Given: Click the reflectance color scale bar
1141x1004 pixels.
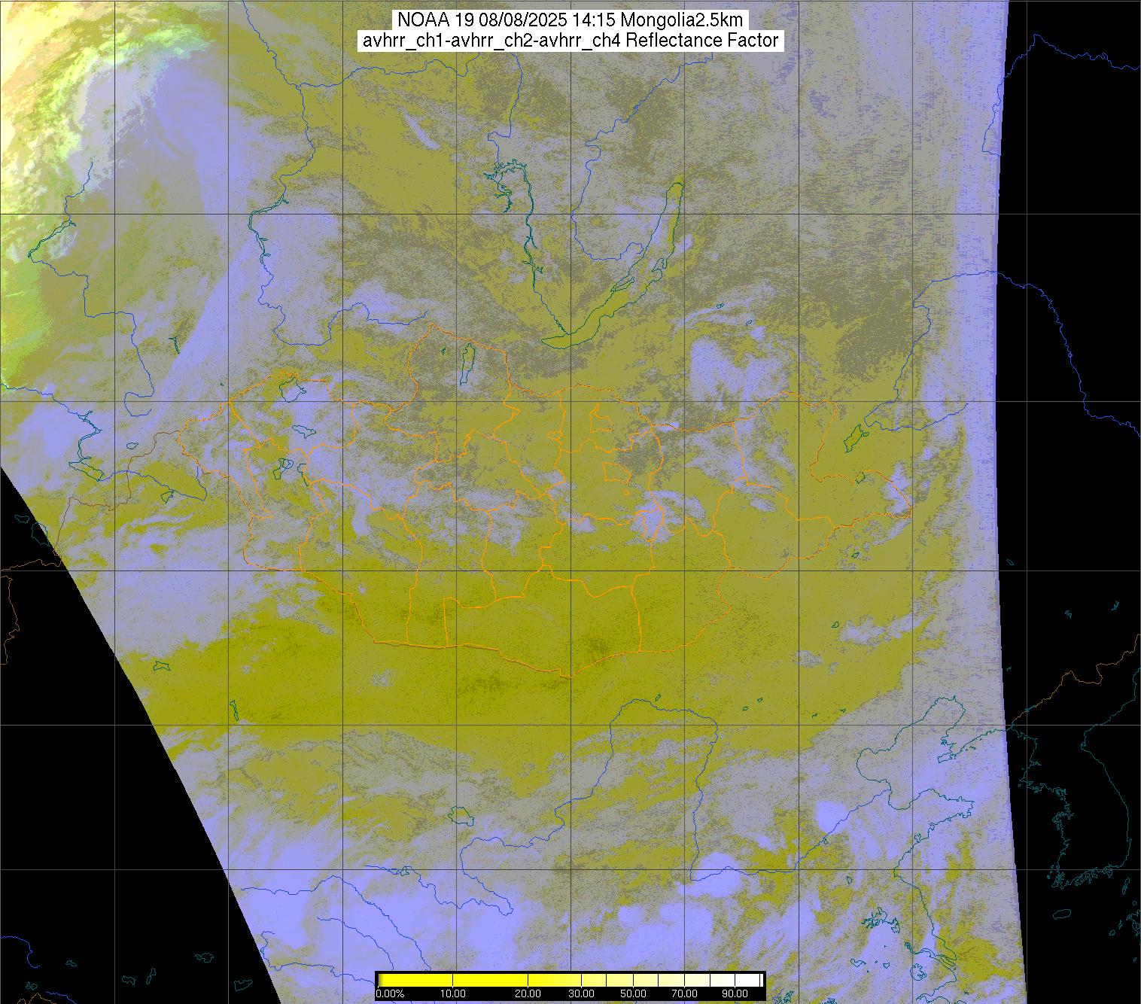Looking at the screenshot, I should (x=570, y=979).
